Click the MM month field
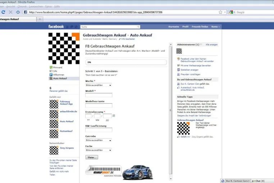The height and width of the screenshot is (183, 274). [x=97, y=116]
